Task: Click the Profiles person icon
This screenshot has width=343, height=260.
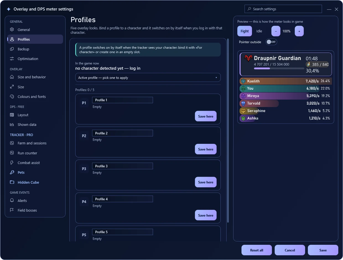Action: pos(12,39)
